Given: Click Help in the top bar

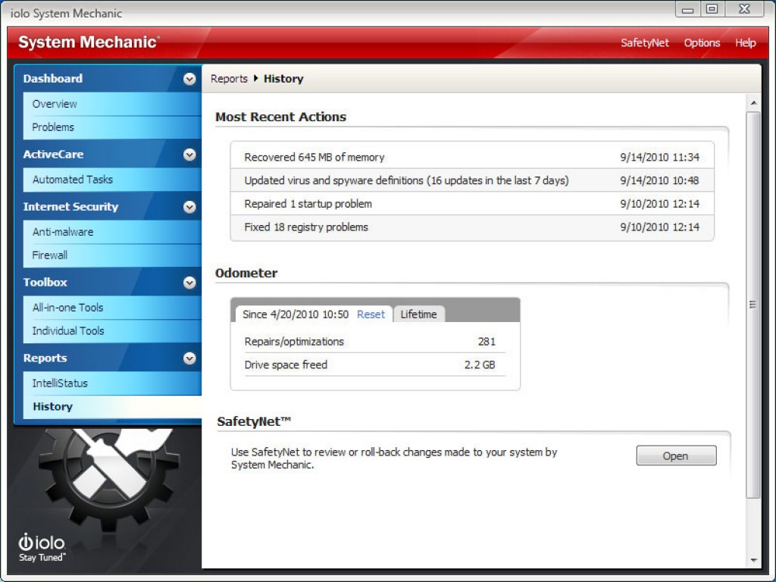Looking at the screenshot, I should [x=745, y=43].
